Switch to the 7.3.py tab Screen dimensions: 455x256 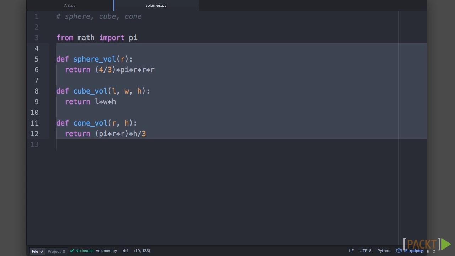[x=70, y=5]
